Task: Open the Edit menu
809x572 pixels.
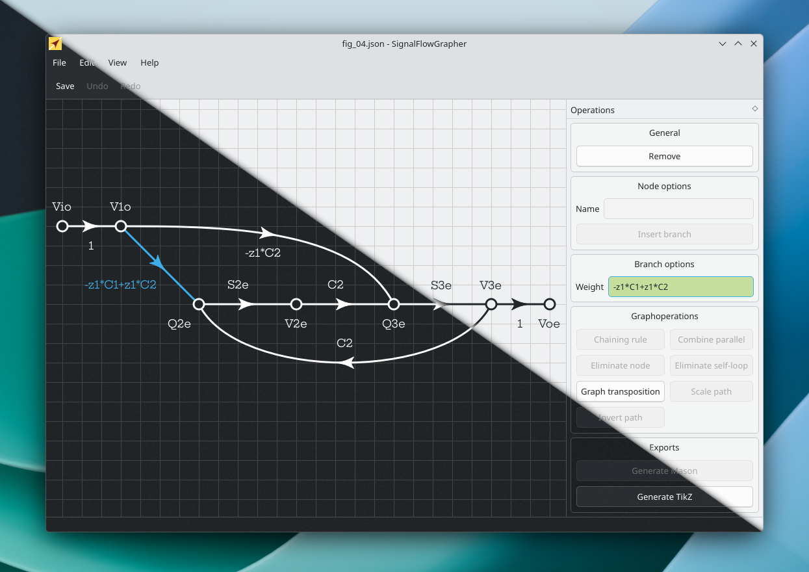Action: pos(87,62)
